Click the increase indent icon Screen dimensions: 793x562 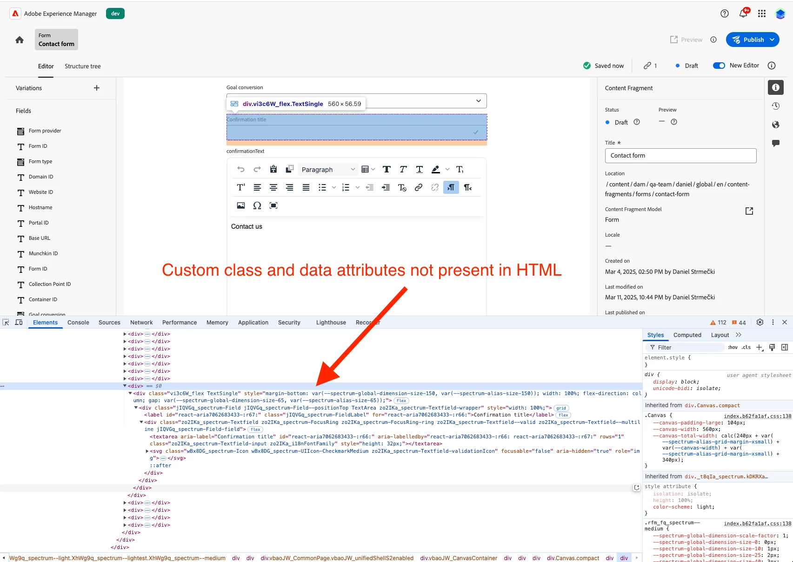[x=386, y=187]
